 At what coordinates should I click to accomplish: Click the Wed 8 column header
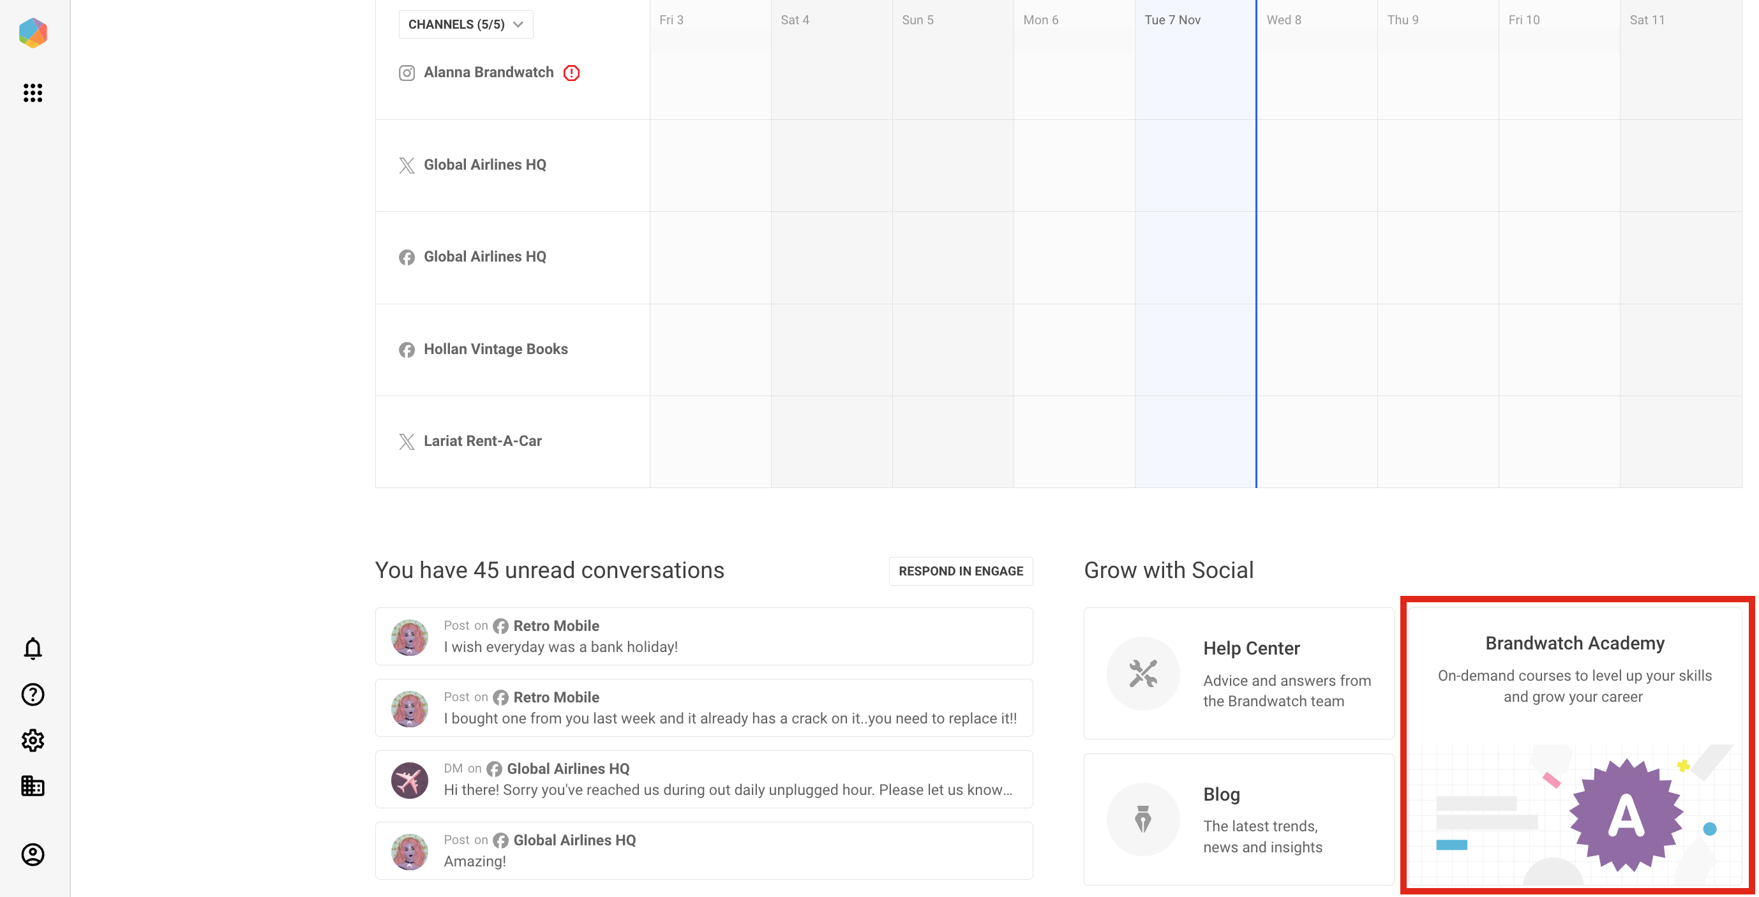tap(1283, 20)
